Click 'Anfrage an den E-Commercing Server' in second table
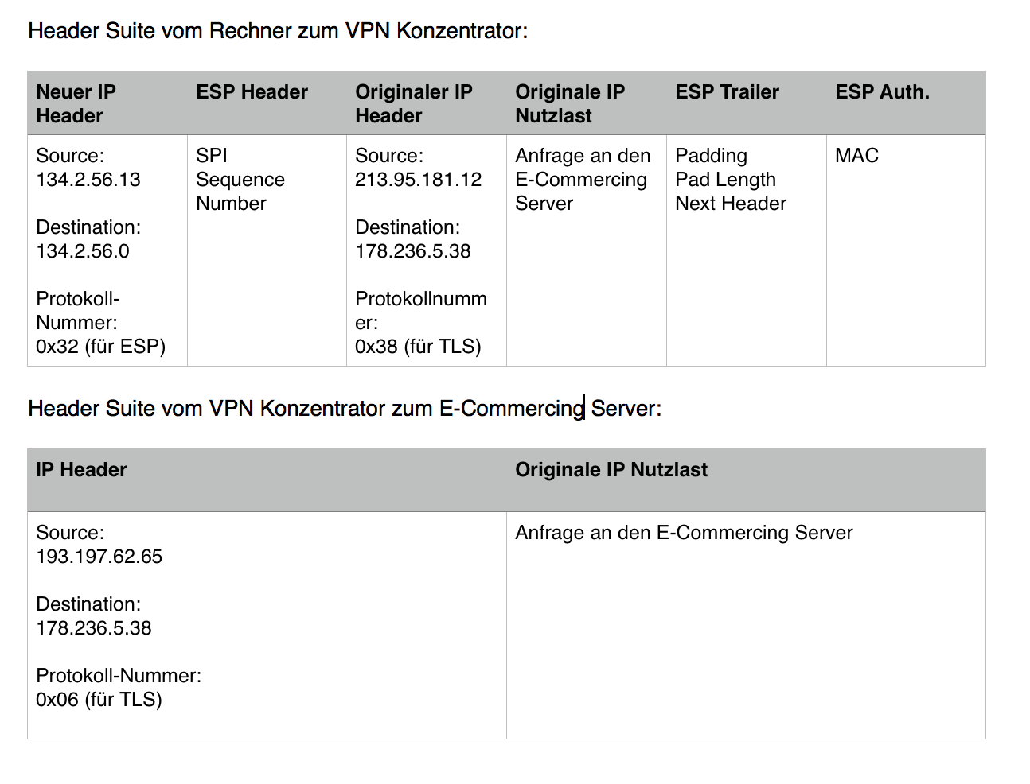This screenshot has height=784, width=1030. point(684,533)
